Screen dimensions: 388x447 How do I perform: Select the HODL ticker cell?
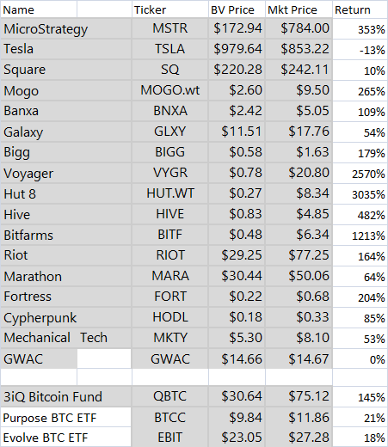click(x=170, y=317)
